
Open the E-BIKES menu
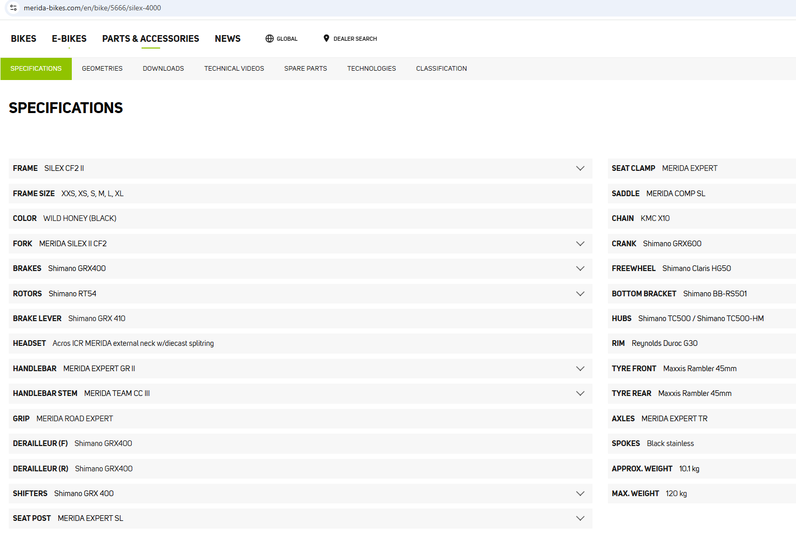point(69,39)
